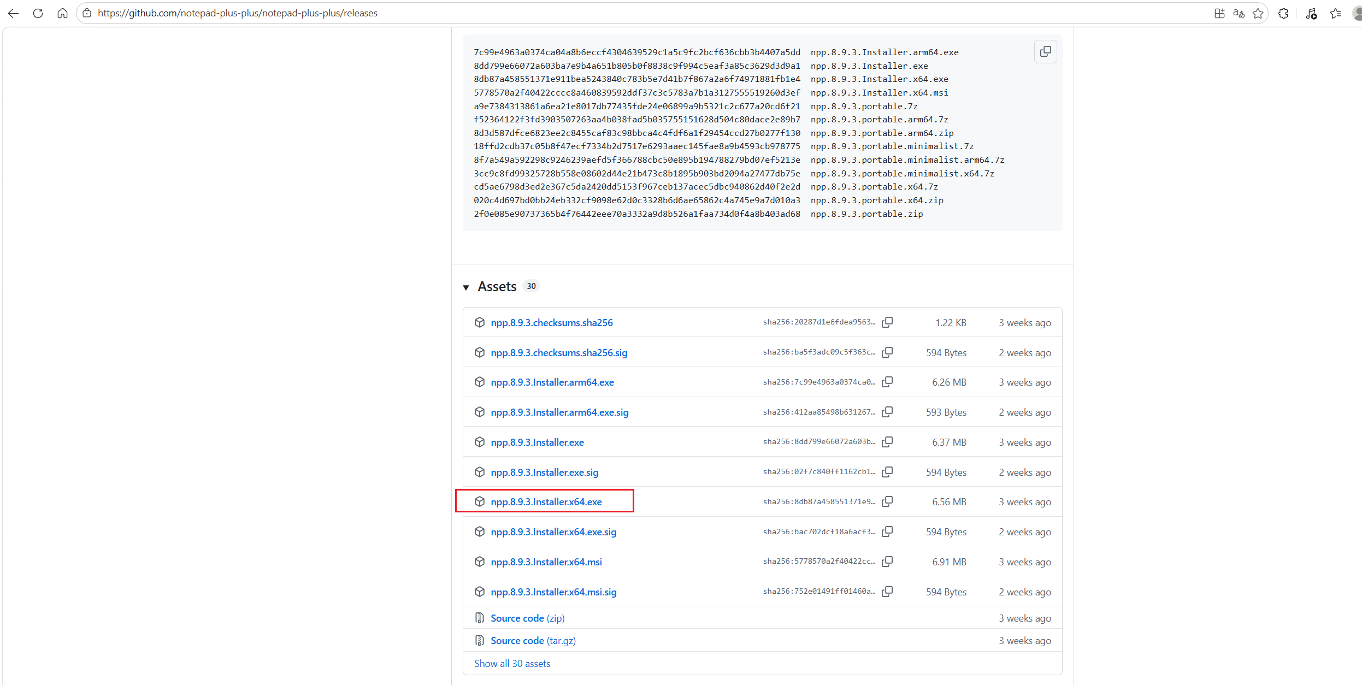Copy the checksums code block contents
Viewport: 1362px width, 685px height.
coord(1045,51)
